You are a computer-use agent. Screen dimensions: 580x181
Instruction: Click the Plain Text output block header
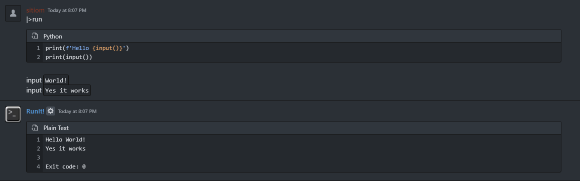294,128
